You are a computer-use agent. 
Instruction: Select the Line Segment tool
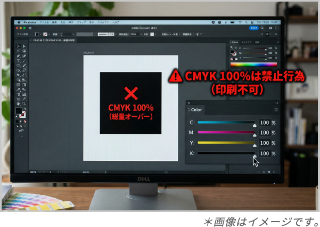[x=24, y=61]
